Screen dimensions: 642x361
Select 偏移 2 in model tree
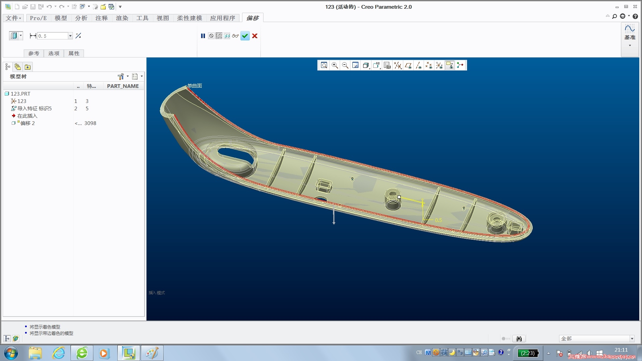coord(27,123)
